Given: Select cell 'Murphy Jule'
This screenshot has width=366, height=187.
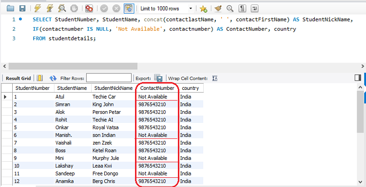Looking at the screenshot, I should (114, 158).
